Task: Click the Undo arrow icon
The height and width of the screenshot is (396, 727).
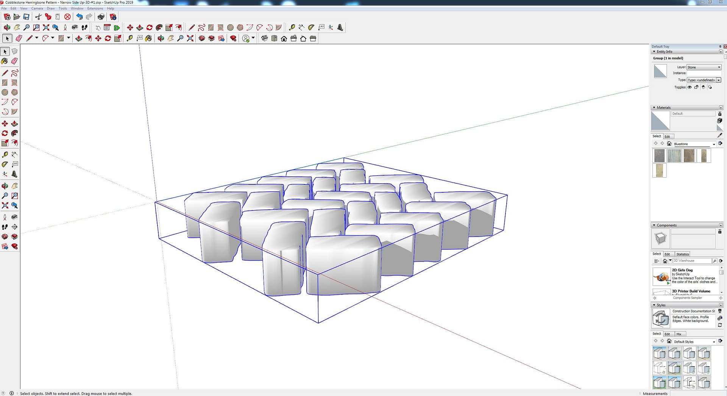Action: (x=79, y=17)
